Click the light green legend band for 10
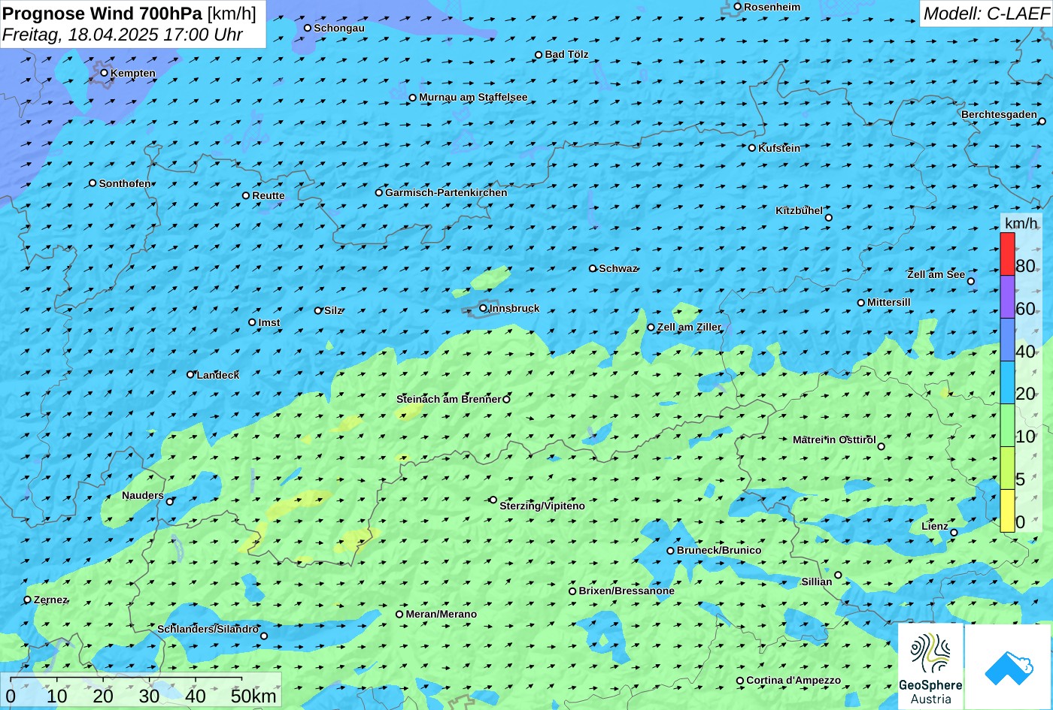Viewport: 1053px width, 710px height. coord(1007,425)
